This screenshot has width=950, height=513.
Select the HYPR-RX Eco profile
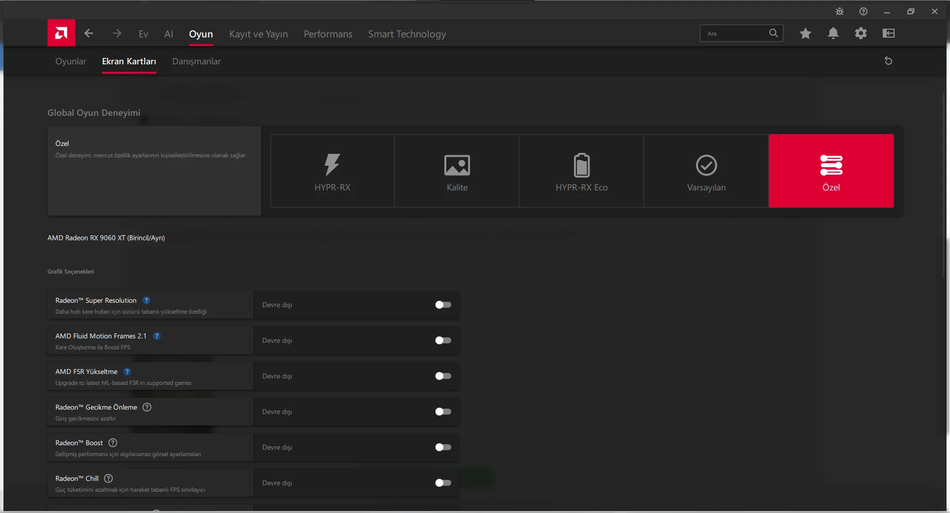[581, 171]
